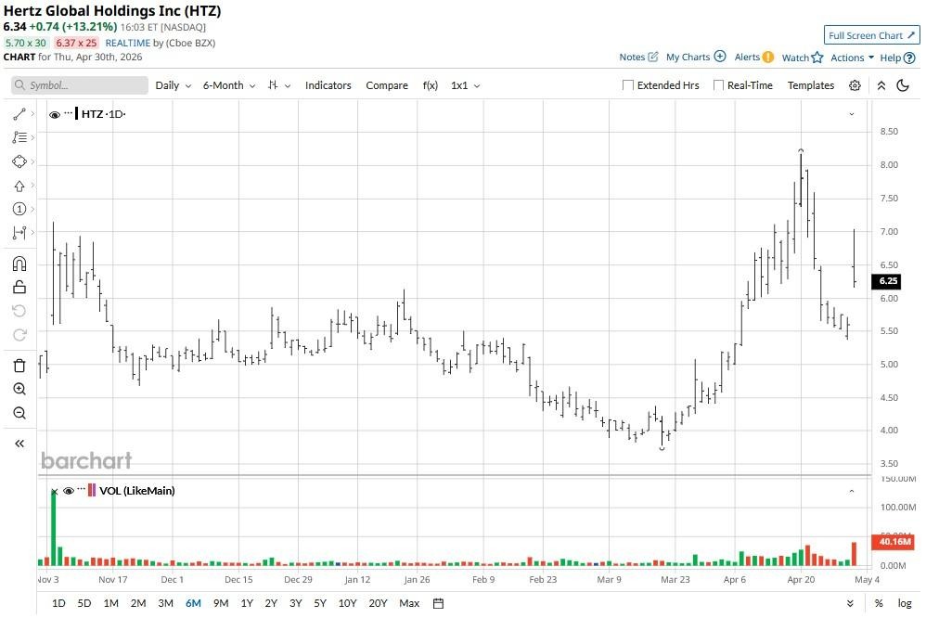Click the search magnifier in Symbol box
This screenshot has height=618, width=926.
tap(20, 85)
